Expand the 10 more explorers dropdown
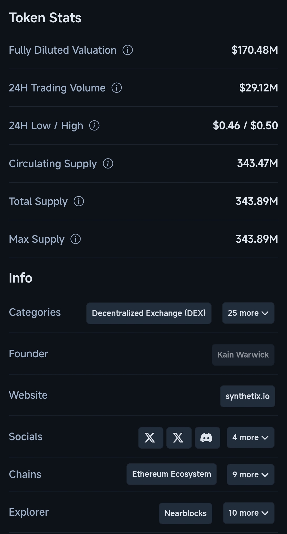Viewport: 287px width, 534px height. [248, 513]
